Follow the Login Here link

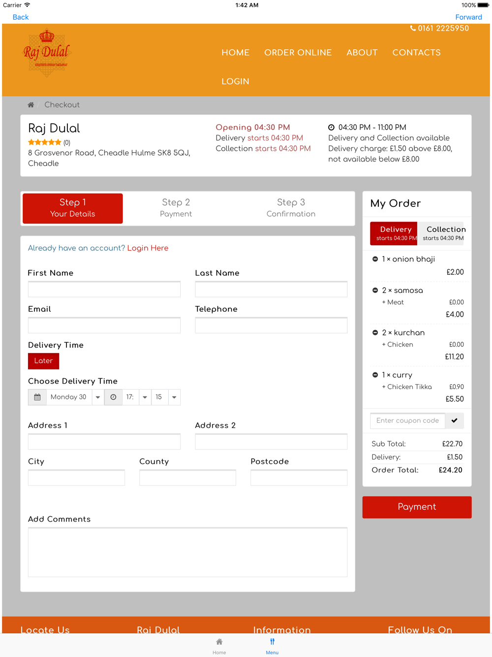[148, 248]
